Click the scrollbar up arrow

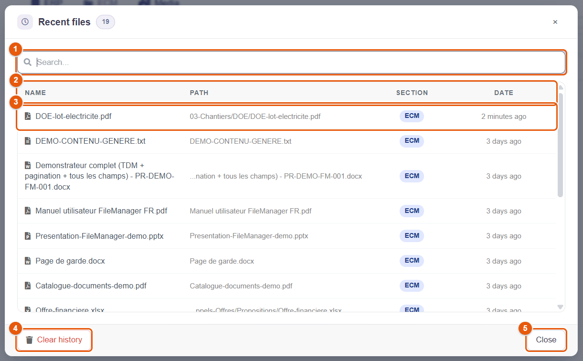point(561,87)
